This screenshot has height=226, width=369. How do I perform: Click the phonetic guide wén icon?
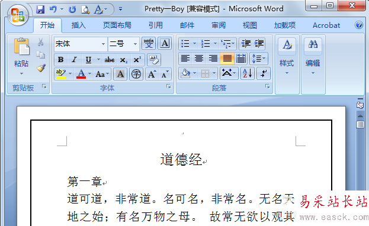[149, 44]
